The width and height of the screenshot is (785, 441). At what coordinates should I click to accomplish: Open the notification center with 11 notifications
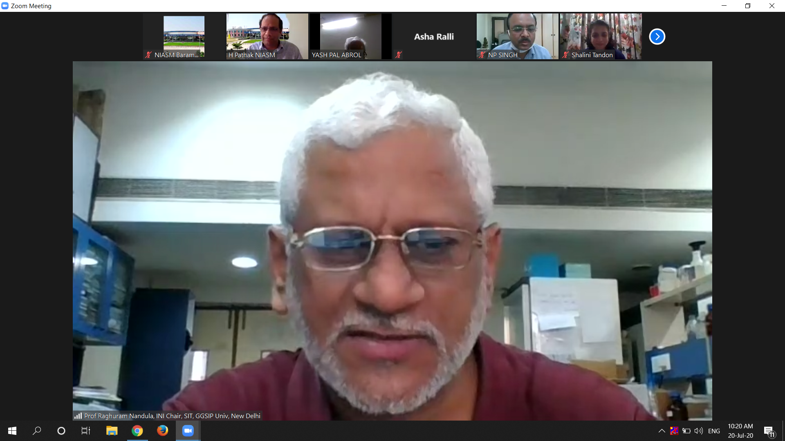[x=769, y=431]
